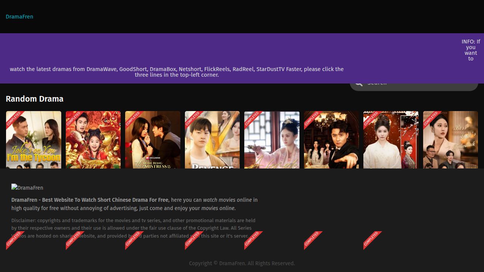484x272 pixels.
Task: Click the "Copyright © DramaFren" footer line
Action: 242,263
